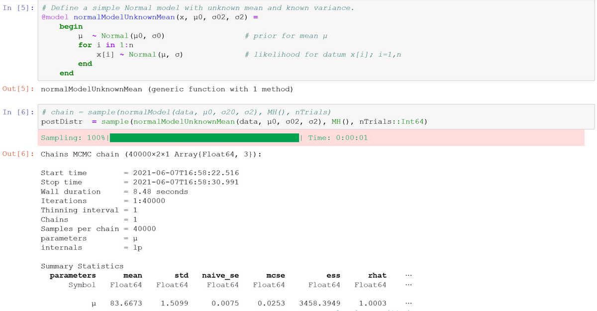Click the '# Define a simple Normal model' comment
Image resolution: width=597 pixels, height=311 pixels.
tap(199, 8)
